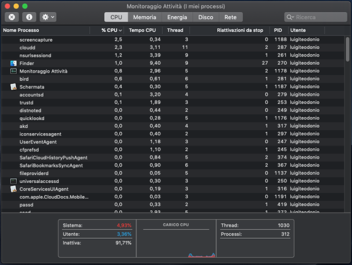Click the Sistema 4,93% value
The image size is (352, 265).
(x=124, y=225)
